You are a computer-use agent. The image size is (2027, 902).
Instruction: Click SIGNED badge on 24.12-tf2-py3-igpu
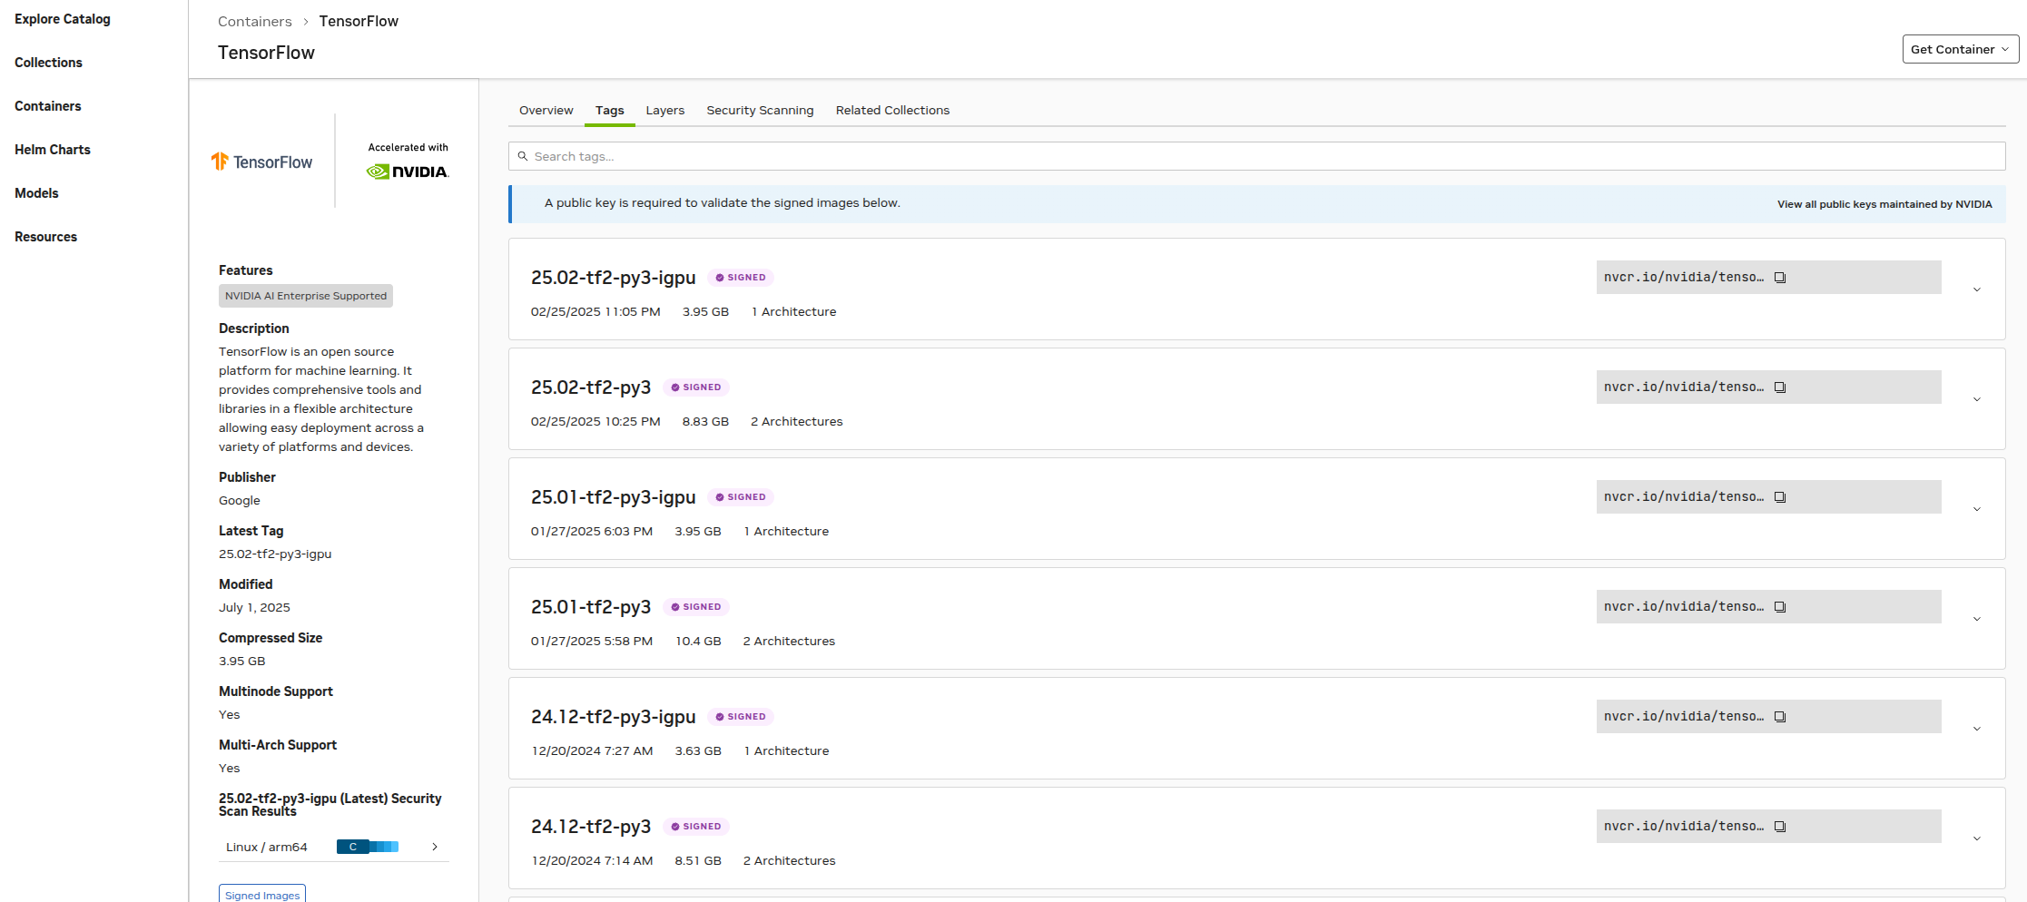(x=741, y=717)
